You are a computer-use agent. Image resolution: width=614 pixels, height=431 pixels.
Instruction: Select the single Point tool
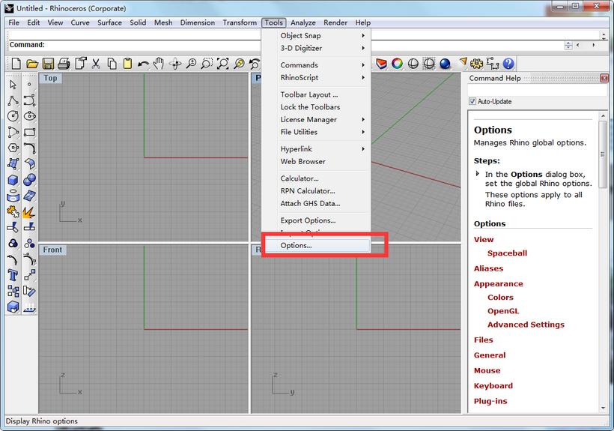(29, 84)
